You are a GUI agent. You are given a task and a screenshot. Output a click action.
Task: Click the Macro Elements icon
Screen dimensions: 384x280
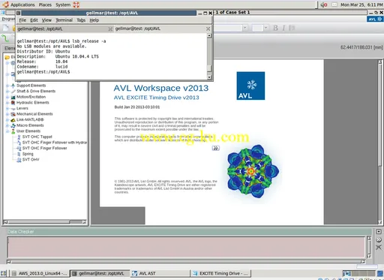click(x=13, y=125)
